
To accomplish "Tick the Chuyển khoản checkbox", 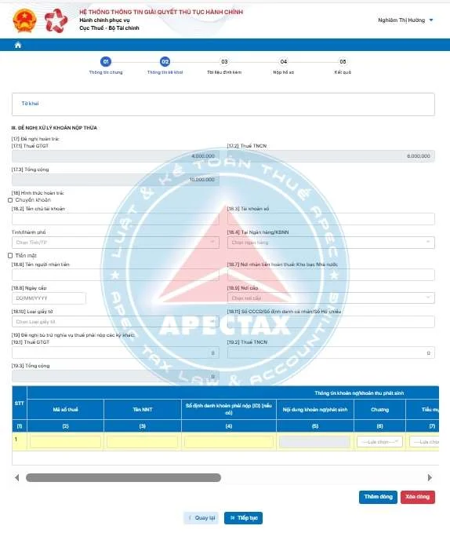I will 10,200.
